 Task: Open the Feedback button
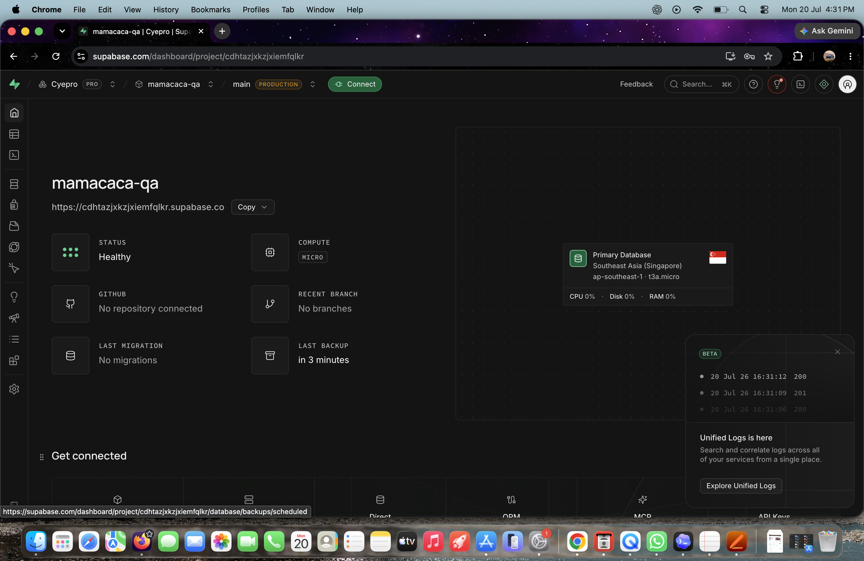636,84
